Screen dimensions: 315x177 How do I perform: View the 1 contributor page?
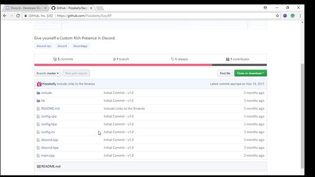[237, 59]
